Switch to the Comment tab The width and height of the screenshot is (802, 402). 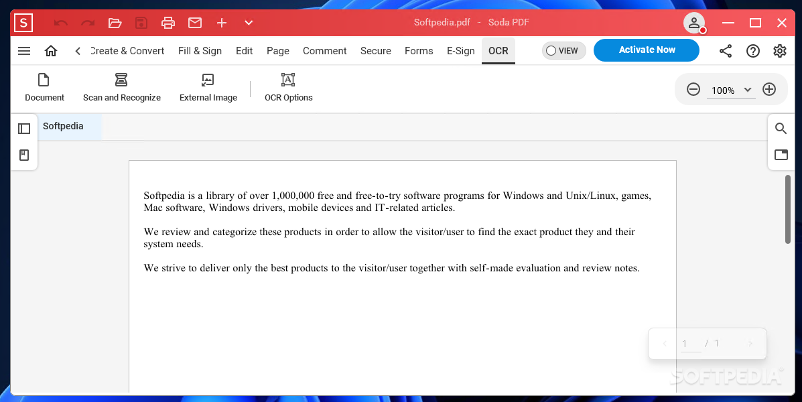(x=325, y=51)
